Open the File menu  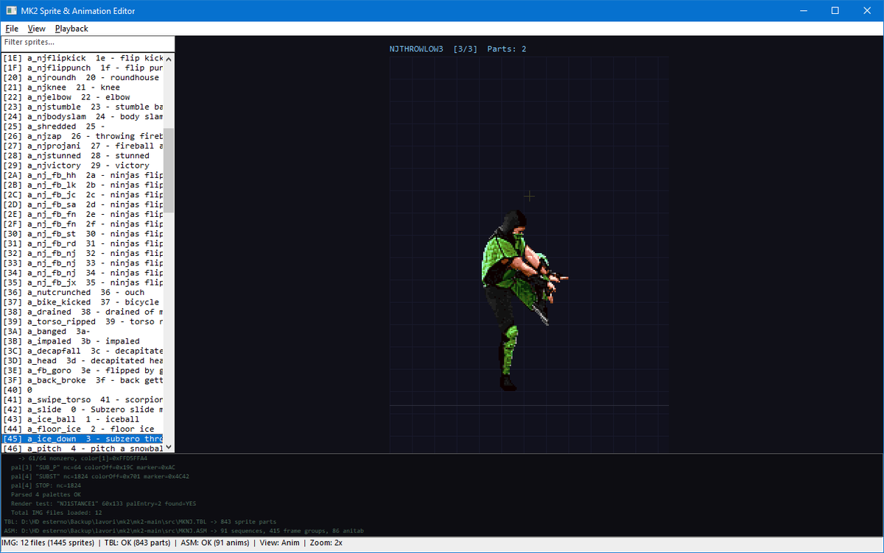(12, 29)
